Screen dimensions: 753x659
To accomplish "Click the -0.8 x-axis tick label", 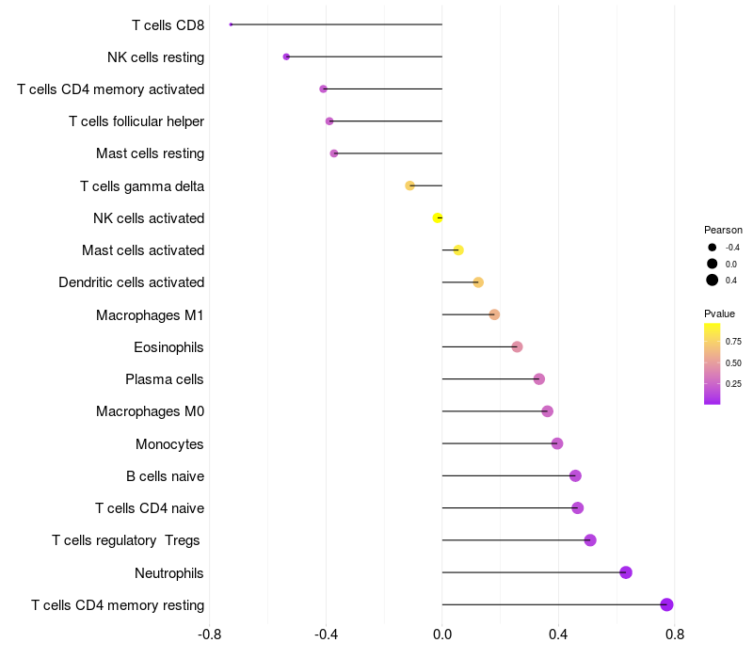I will pos(210,635).
